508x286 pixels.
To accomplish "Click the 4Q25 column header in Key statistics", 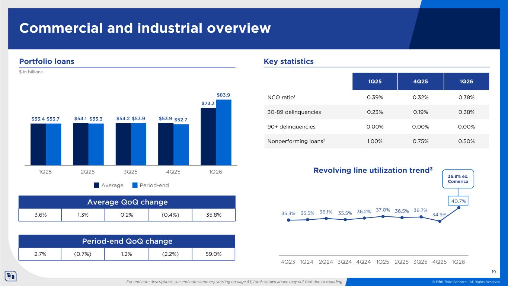I will click(420, 81).
